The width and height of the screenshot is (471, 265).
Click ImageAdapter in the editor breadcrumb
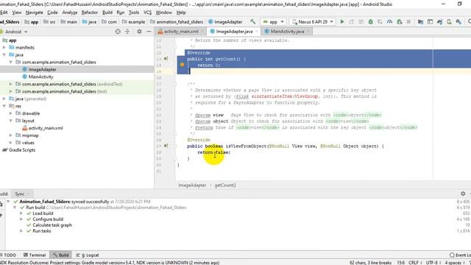[192, 185]
